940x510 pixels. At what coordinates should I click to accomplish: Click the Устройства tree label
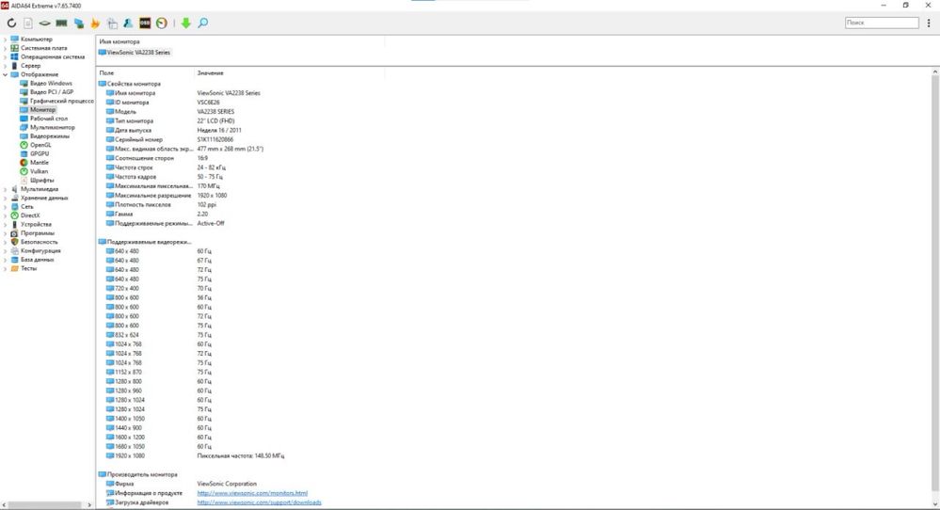(x=36, y=224)
